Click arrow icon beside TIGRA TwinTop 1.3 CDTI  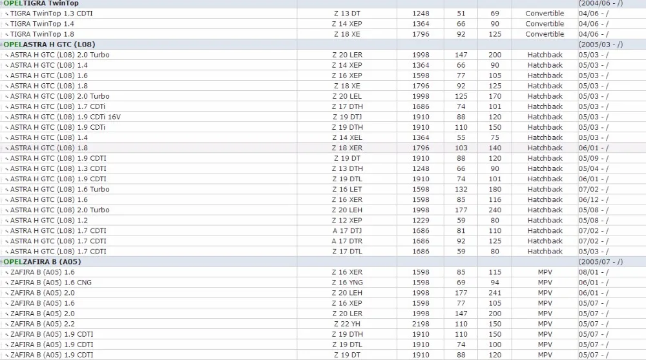pyautogui.click(x=6, y=14)
